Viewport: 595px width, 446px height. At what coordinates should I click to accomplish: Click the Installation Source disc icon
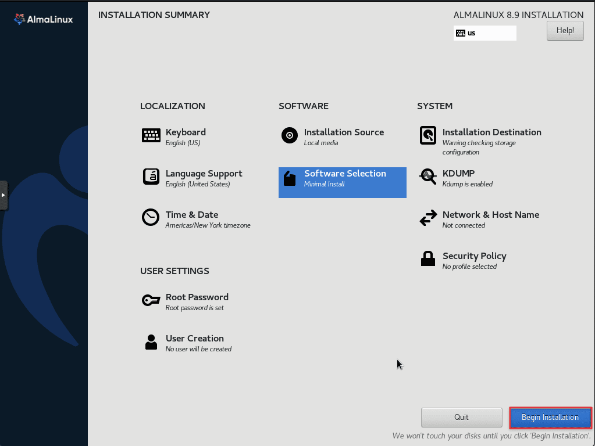(x=290, y=136)
